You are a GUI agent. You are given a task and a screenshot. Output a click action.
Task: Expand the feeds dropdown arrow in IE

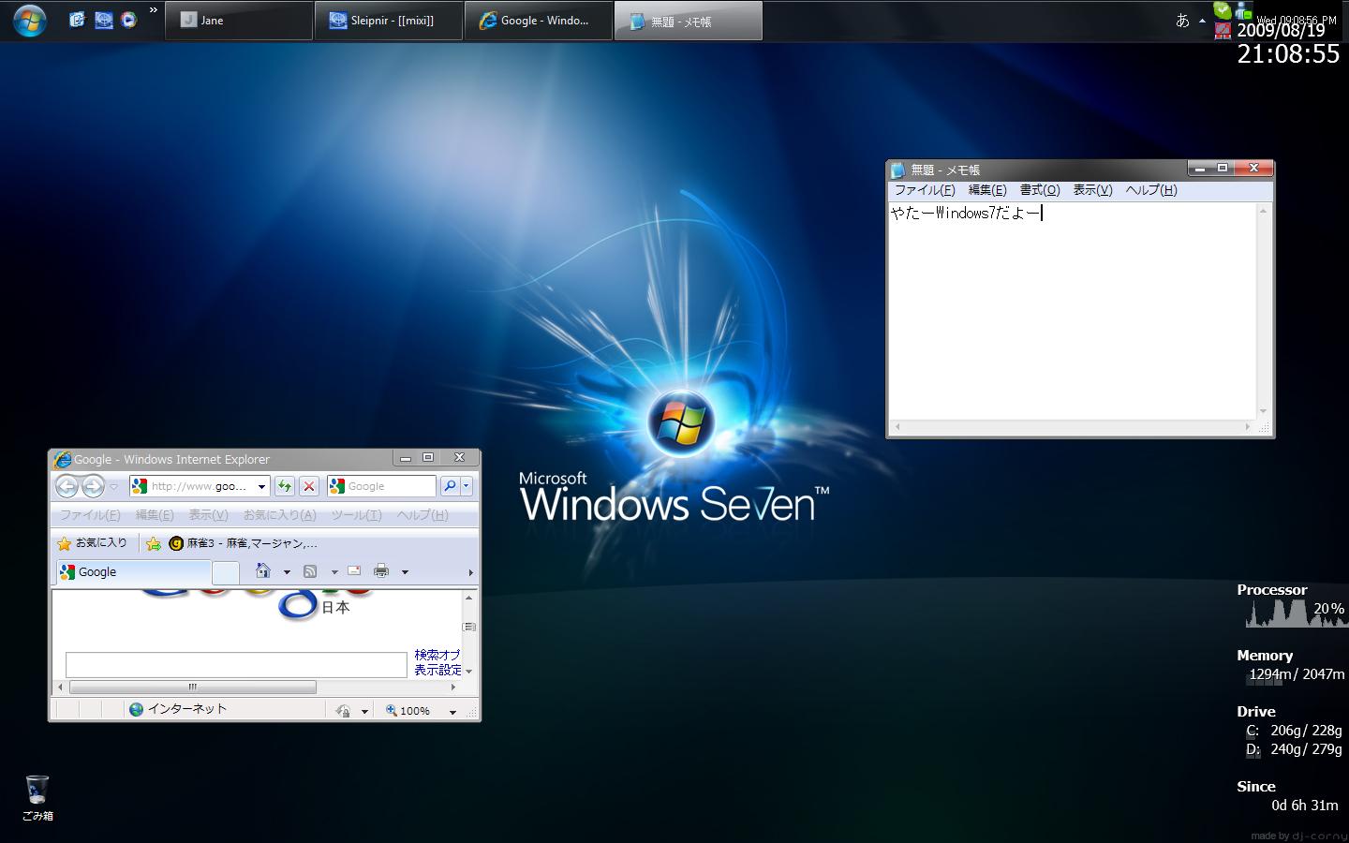334,572
